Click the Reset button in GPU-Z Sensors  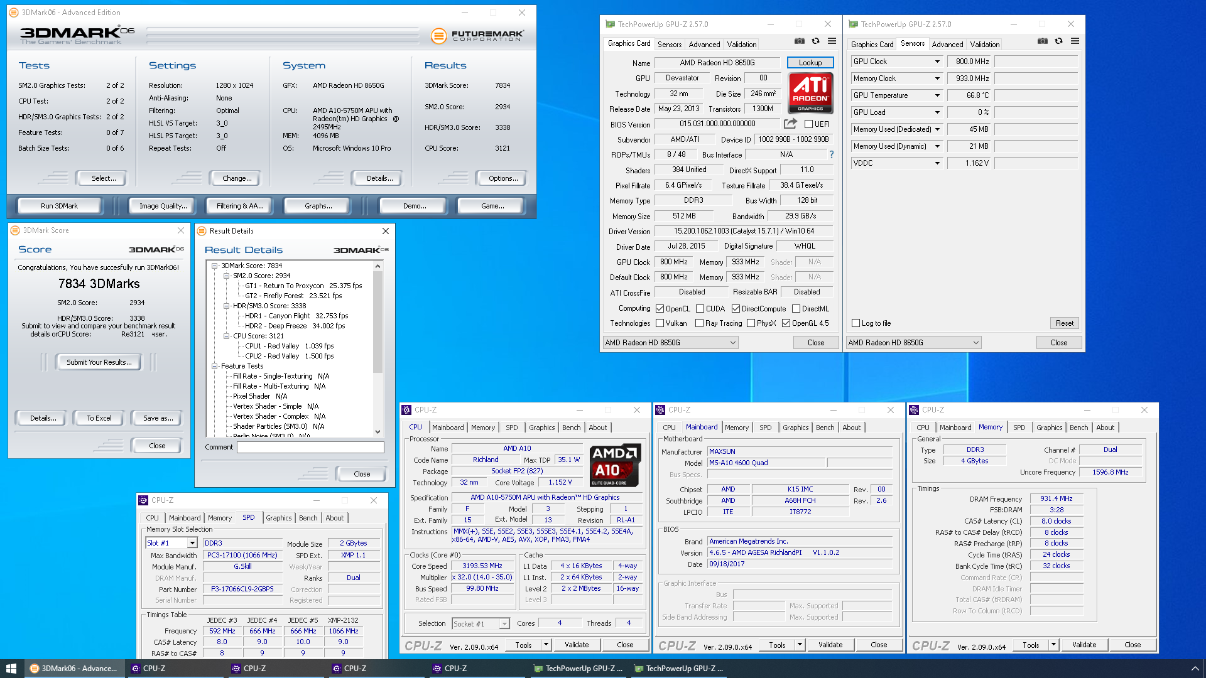[1065, 323]
